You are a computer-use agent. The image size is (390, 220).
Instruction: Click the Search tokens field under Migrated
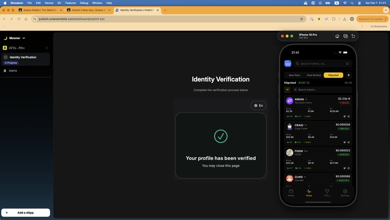322,89
